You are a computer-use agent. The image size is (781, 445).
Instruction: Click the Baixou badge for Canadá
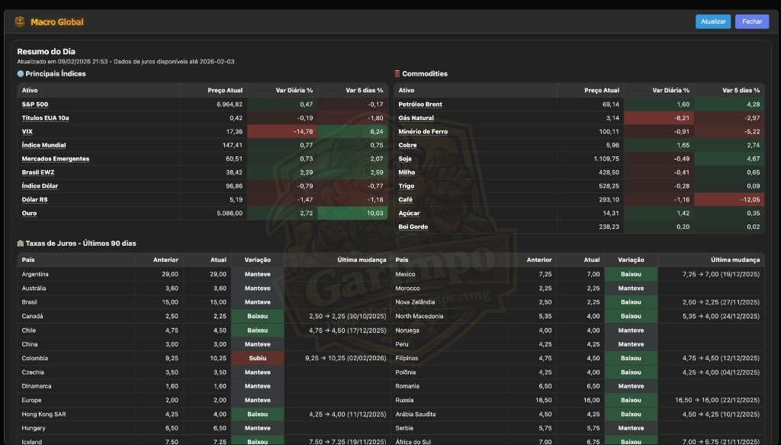pyautogui.click(x=259, y=315)
